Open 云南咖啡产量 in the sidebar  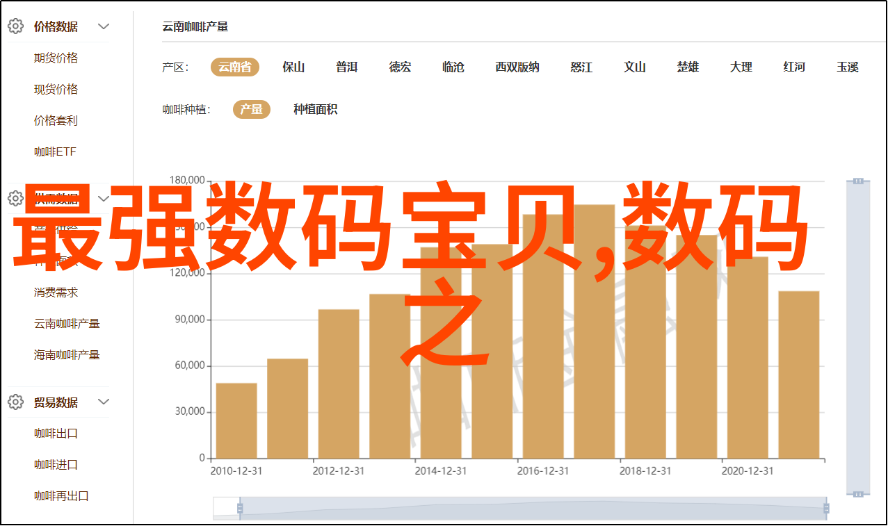(x=67, y=323)
